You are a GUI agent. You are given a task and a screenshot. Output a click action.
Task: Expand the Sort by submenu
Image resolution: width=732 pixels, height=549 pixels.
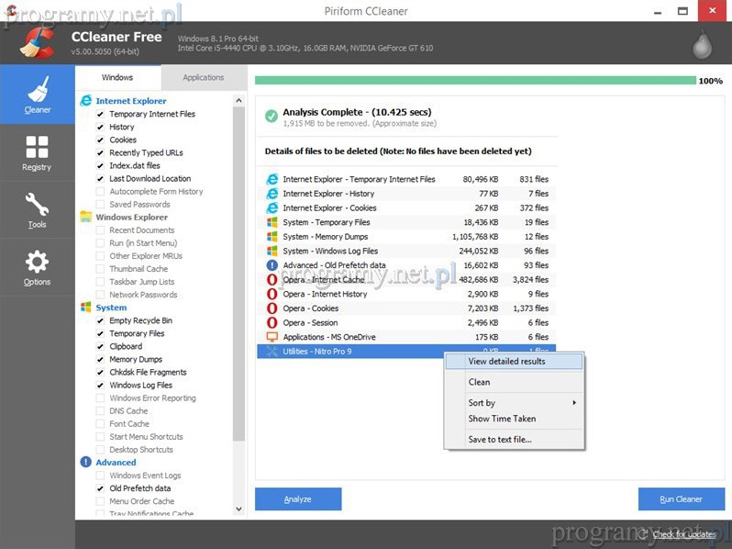(x=514, y=403)
